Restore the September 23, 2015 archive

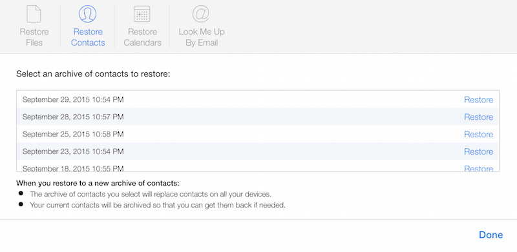click(478, 151)
